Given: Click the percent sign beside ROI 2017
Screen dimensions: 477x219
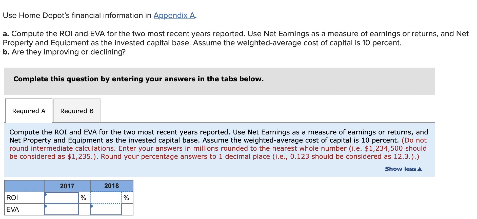Looking at the screenshot, I should point(83,198).
